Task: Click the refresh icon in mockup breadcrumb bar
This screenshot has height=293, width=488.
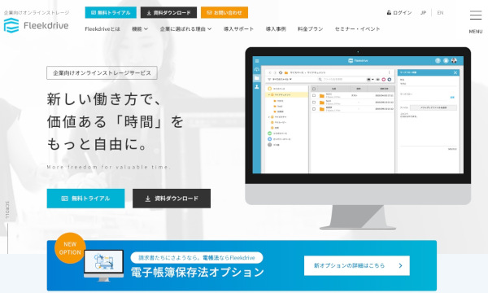Action: pos(281,72)
